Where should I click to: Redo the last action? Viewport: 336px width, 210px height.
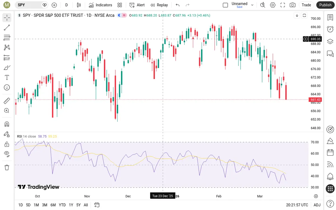pyautogui.click(x=188, y=5)
